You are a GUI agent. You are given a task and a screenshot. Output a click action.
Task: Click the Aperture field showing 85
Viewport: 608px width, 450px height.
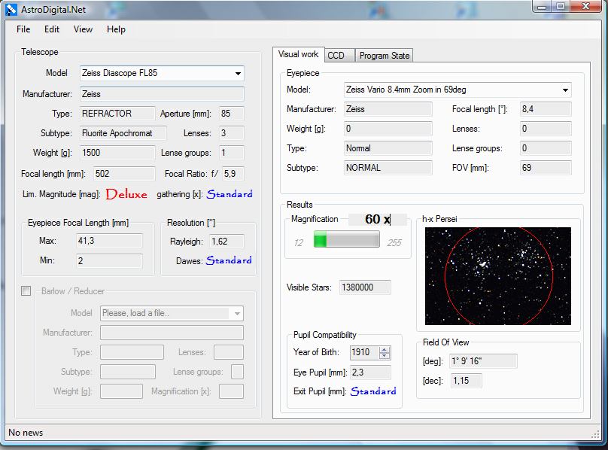pyautogui.click(x=232, y=114)
